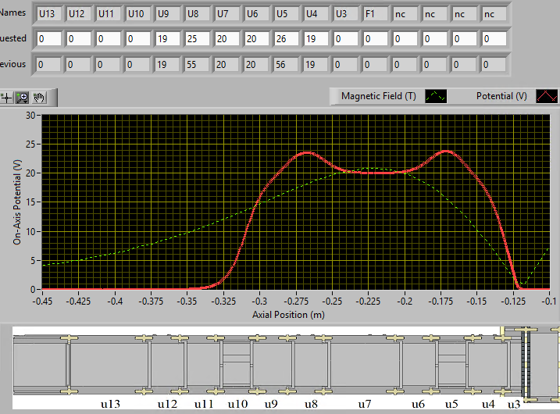Click the y-axis maximum label 30

click(x=30, y=116)
